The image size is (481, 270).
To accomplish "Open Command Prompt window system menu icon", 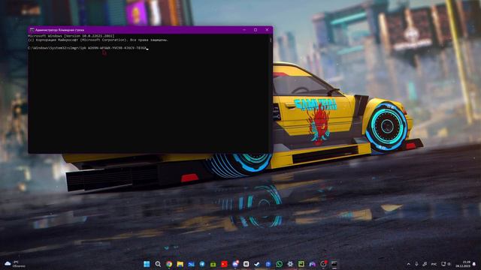I will (x=32, y=30).
